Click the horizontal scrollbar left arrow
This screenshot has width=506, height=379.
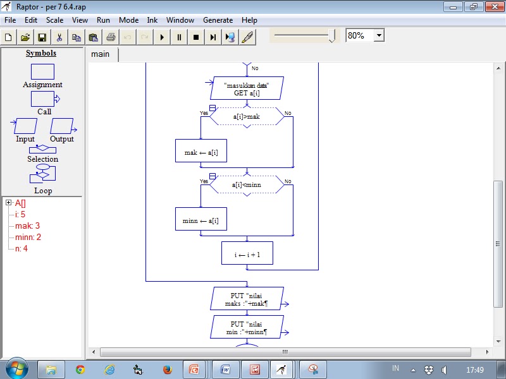[94, 352]
